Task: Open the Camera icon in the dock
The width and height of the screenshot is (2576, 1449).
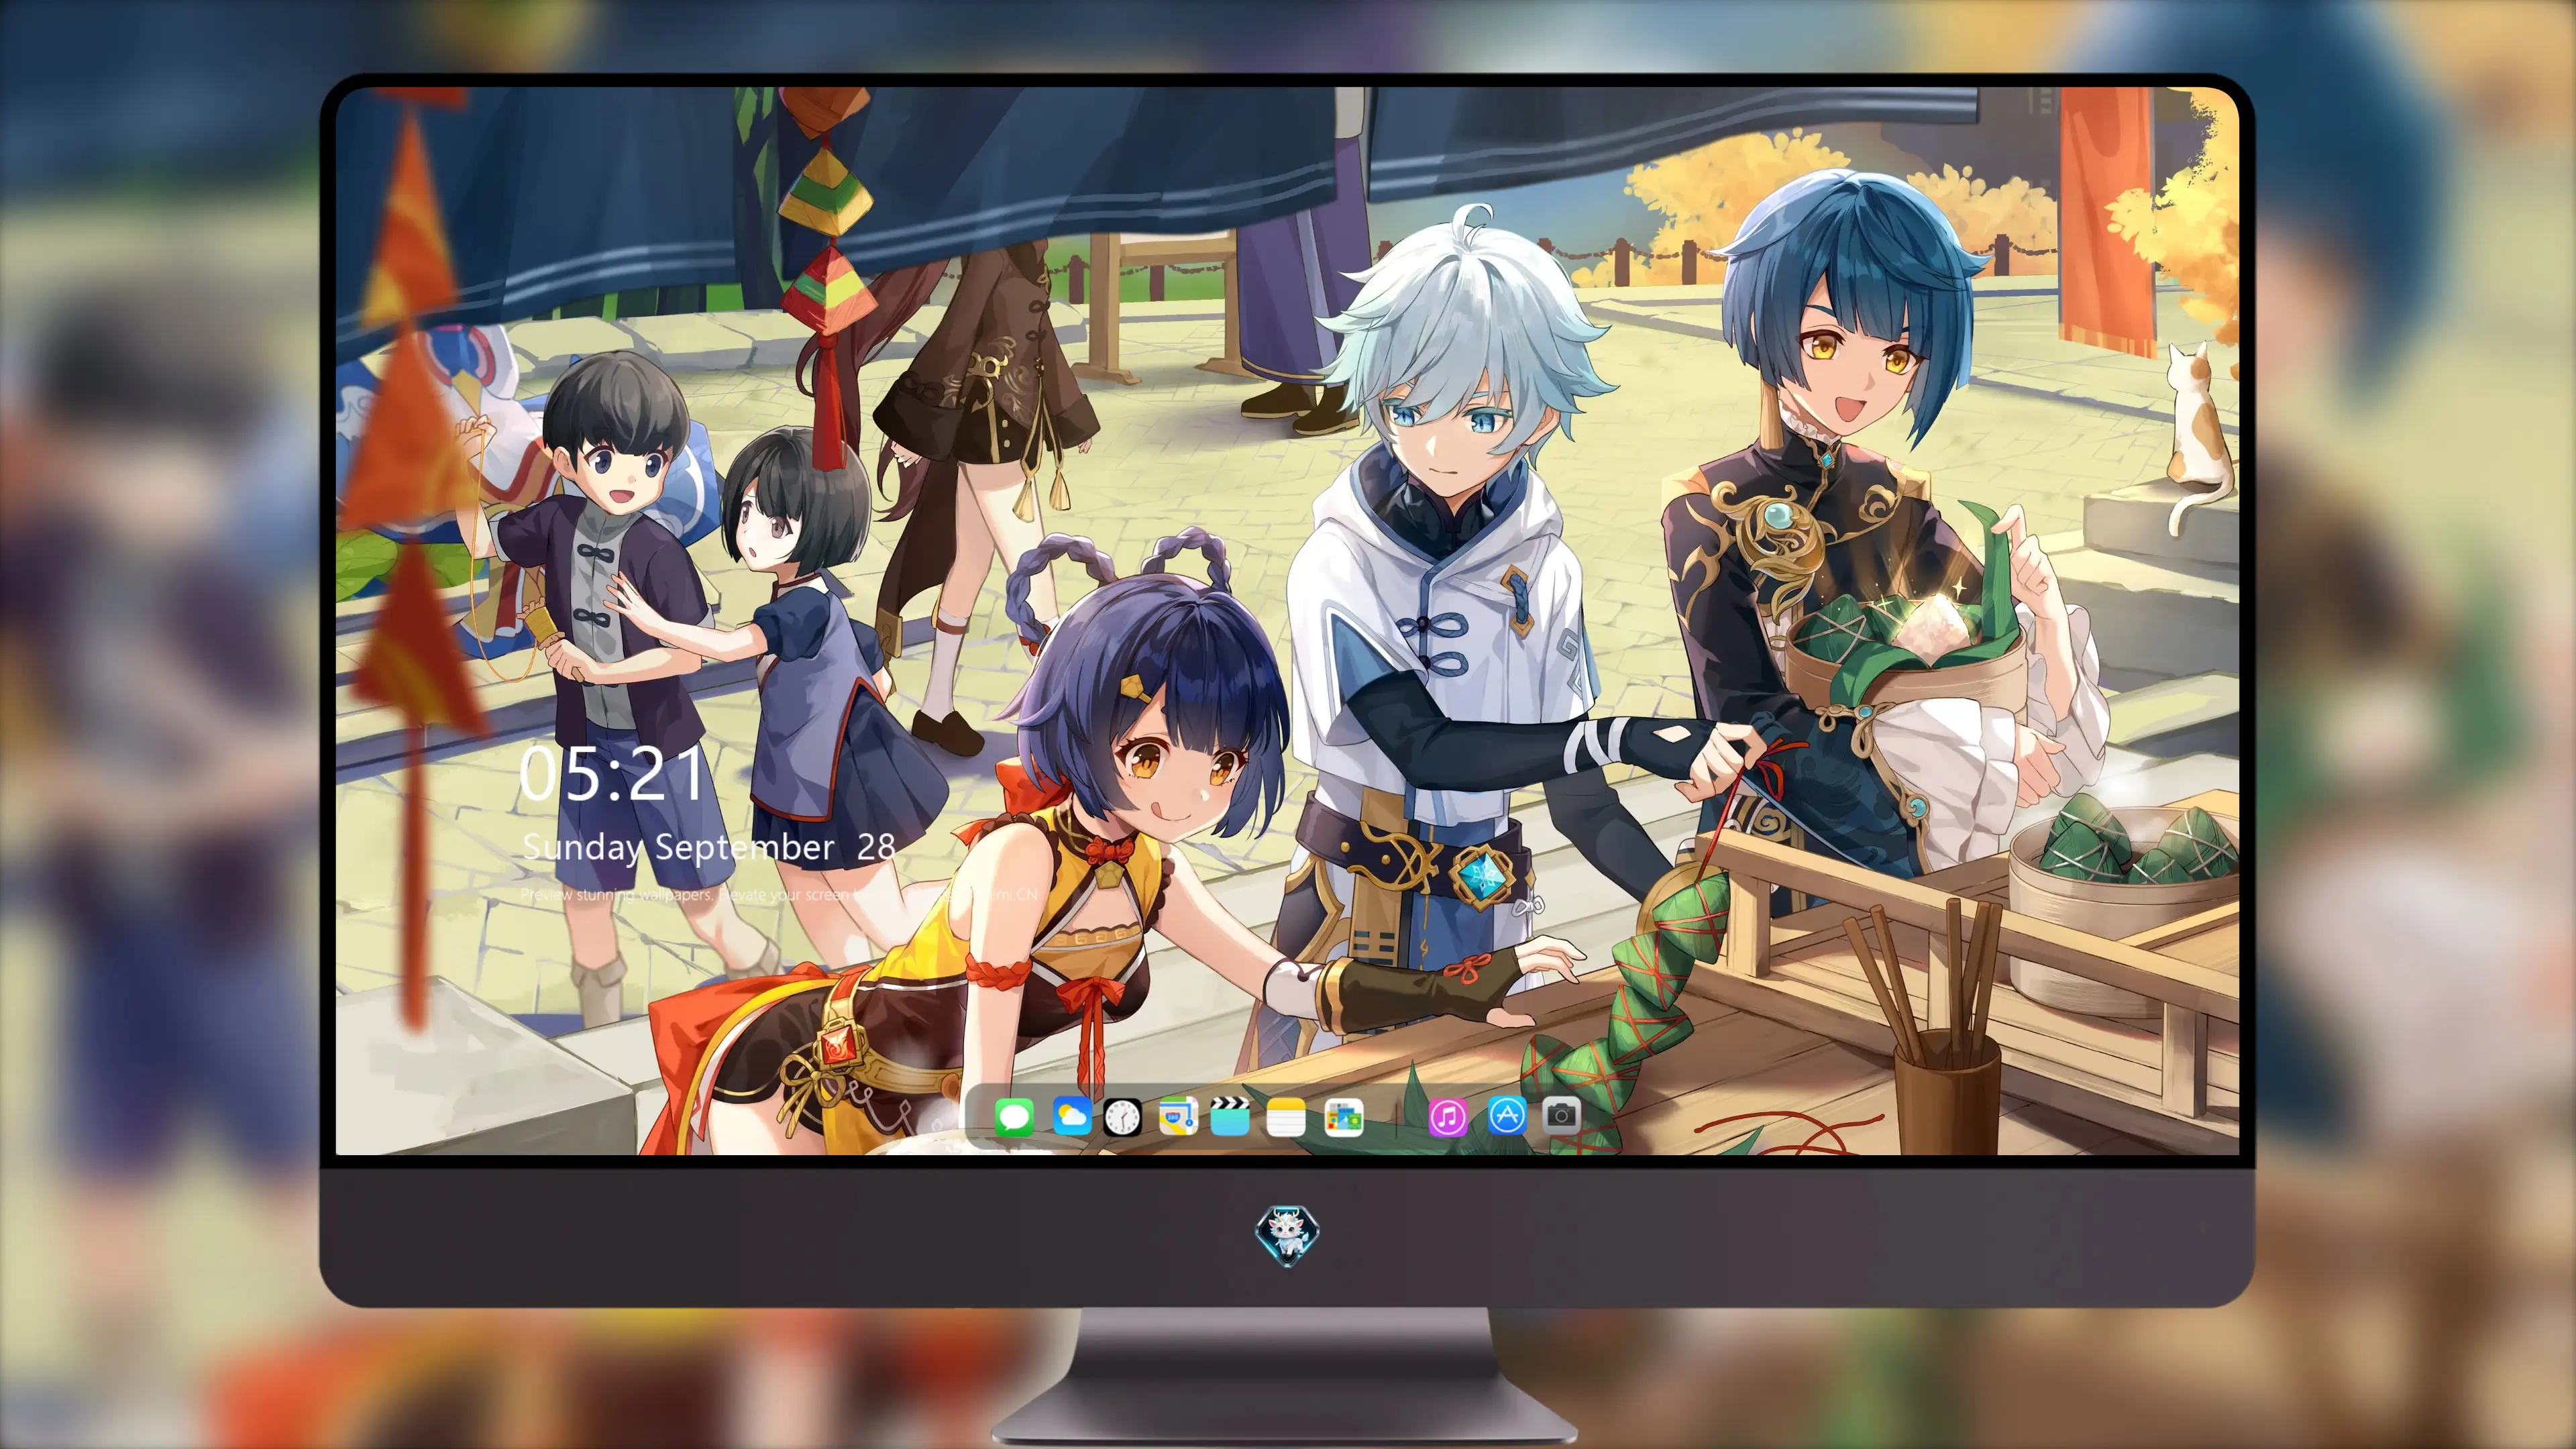Action: tap(1561, 1115)
